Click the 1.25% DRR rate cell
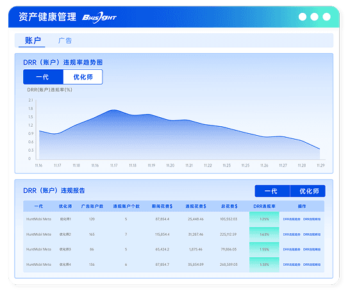The width and height of the screenshot is (350, 294). pos(264,219)
